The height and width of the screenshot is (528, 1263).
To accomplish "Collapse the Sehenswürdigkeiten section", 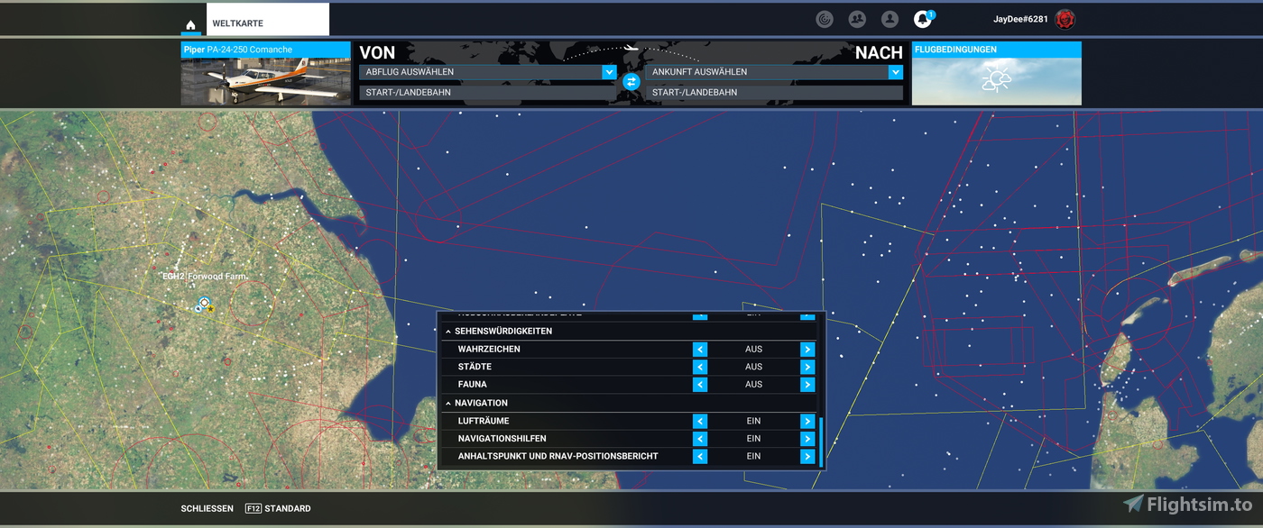I will pyautogui.click(x=448, y=332).
